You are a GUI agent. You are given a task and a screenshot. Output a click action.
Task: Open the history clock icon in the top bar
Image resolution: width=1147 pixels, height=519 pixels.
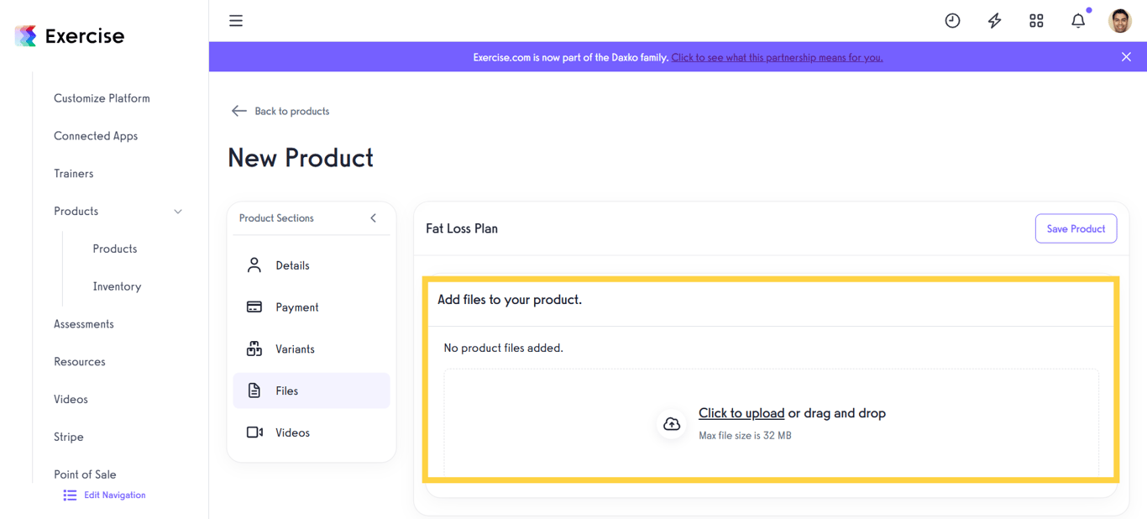(x=952, y=20)
